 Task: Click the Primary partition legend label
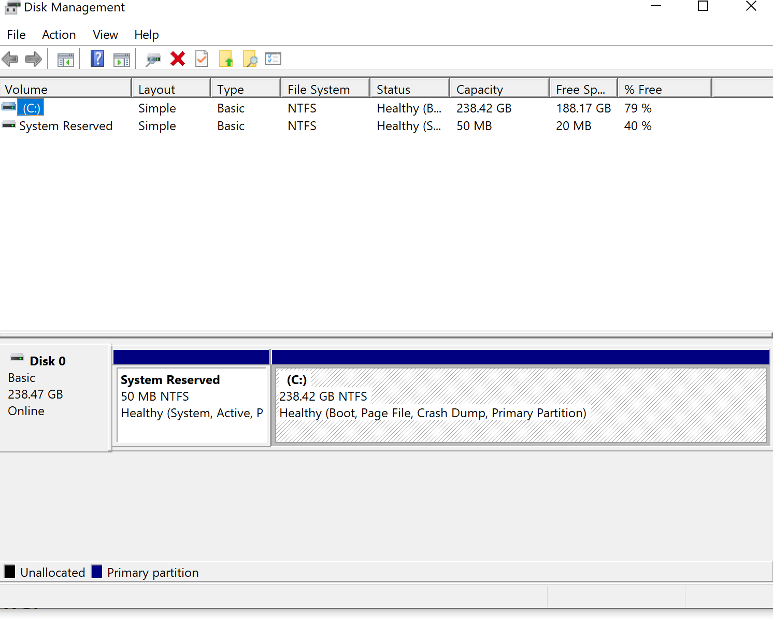(153, 572)
